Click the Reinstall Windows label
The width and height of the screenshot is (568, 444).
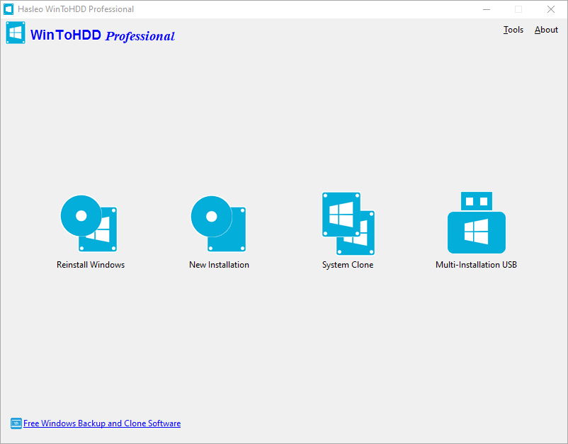[x=91, y=265]
